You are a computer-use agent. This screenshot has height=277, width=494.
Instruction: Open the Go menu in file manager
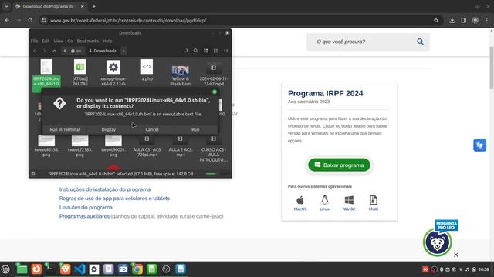point(70,41)
